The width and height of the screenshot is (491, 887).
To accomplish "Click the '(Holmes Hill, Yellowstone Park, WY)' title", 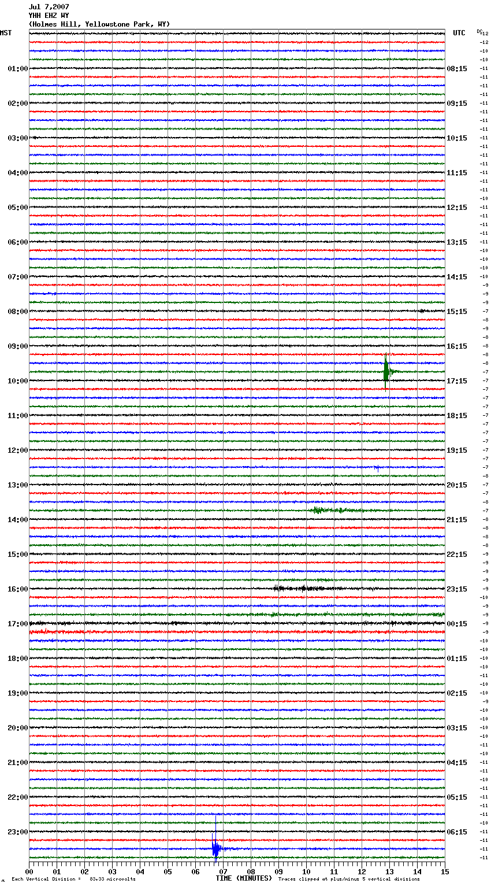I will point(99,24).
